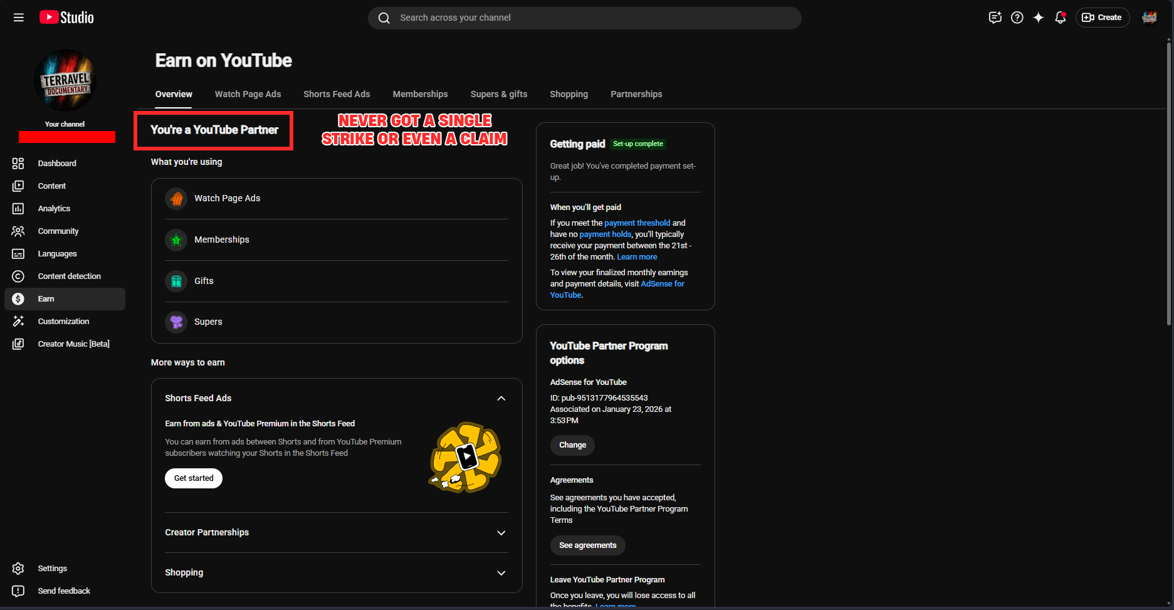Click the Content sidebar icon
Viewport: 1174px width, 610px height.
(x=18, y=186)
